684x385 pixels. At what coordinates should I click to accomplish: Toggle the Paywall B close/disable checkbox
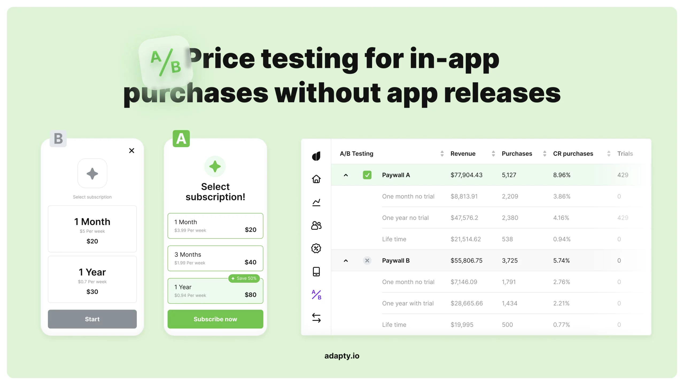point(367,260)
